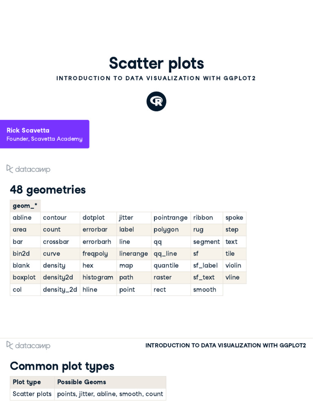Click the geom_* table header cell
This screenshot has height=418, width=313.
(x=25, y=206)
